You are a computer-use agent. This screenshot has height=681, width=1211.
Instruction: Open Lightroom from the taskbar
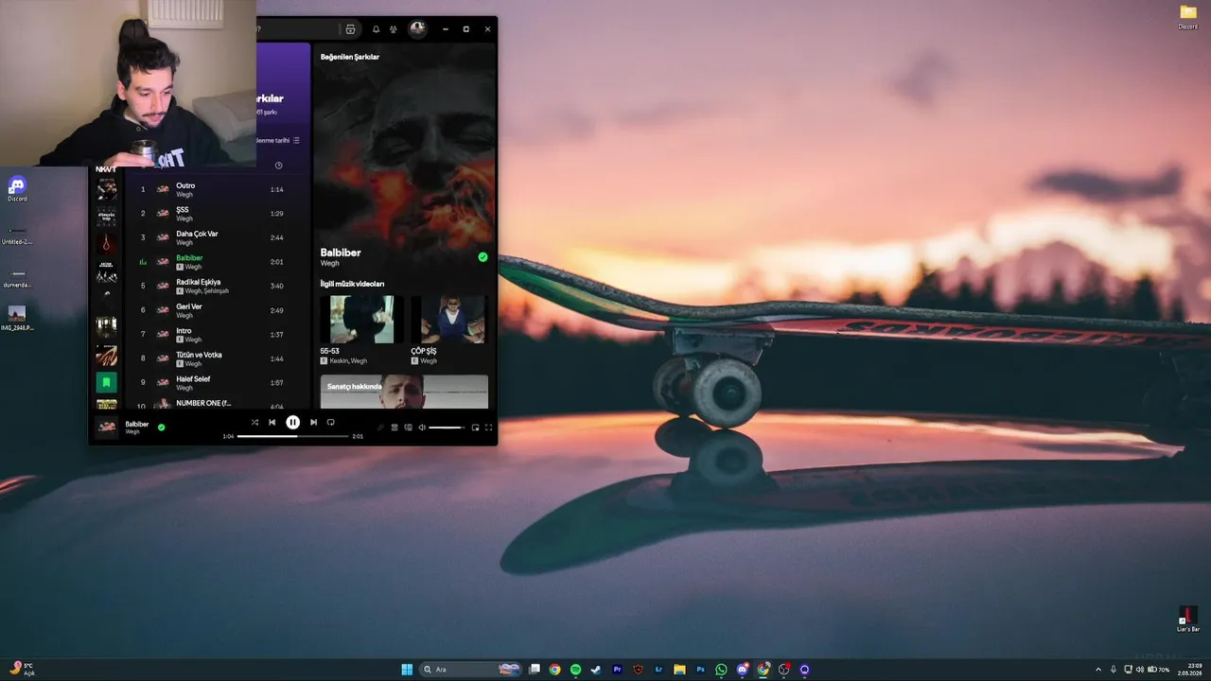pyautogui.click(x=659, y=670)
